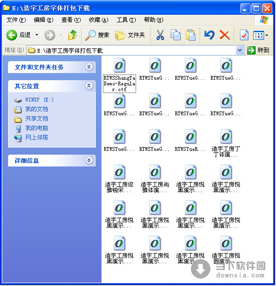Screen dimensions: 276x286
Task: Click the 转到 go button
Action: [258, 50]
